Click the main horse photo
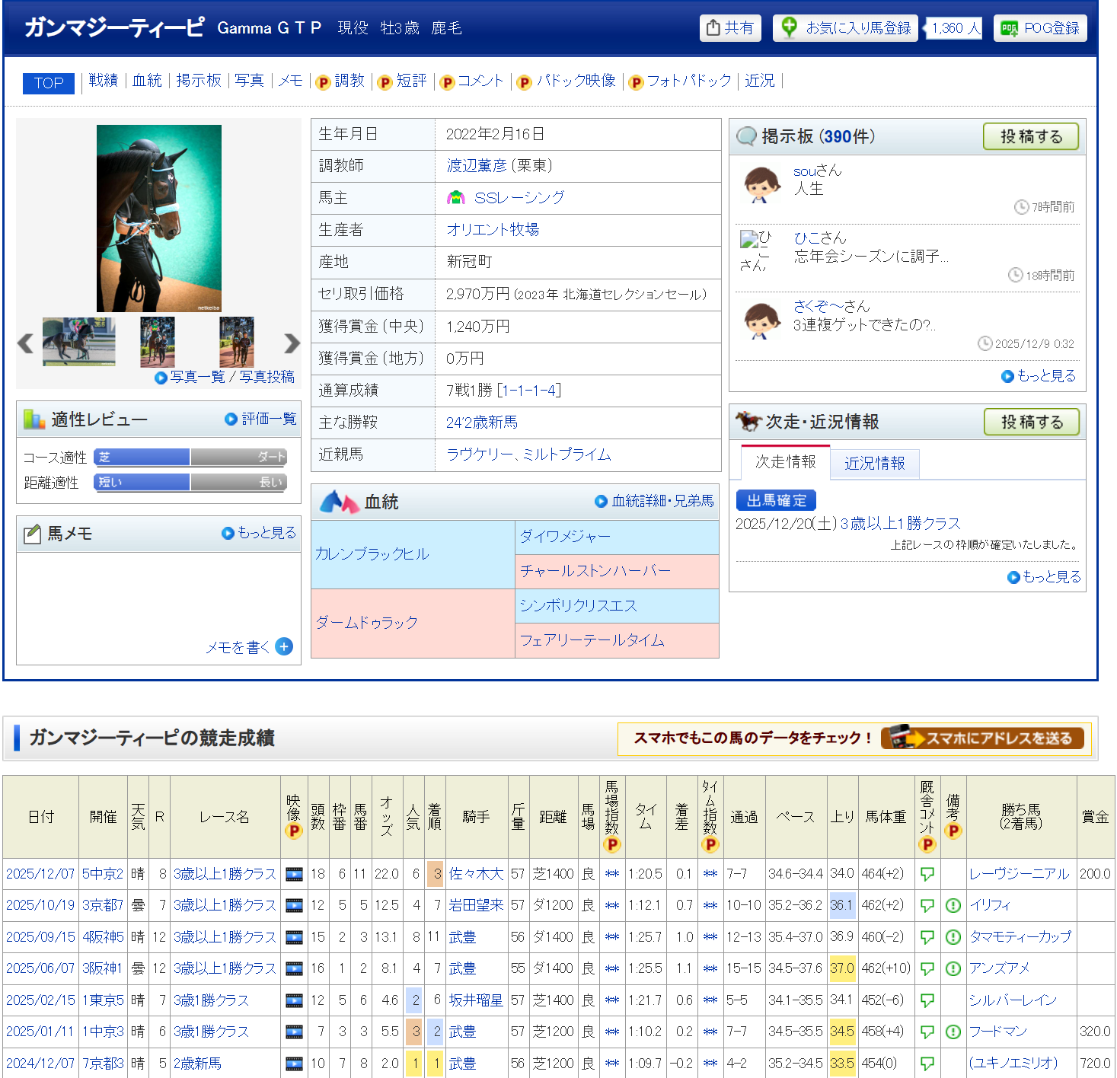The height and width of the screenshot is (1078, 1117). tap(159, 218)
